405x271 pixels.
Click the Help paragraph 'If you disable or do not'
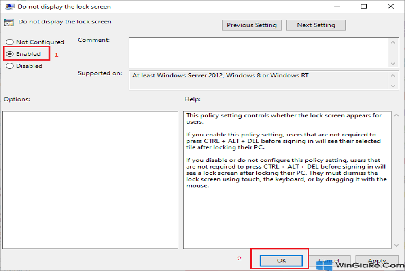pyautogui.click(x=286, y=173)
